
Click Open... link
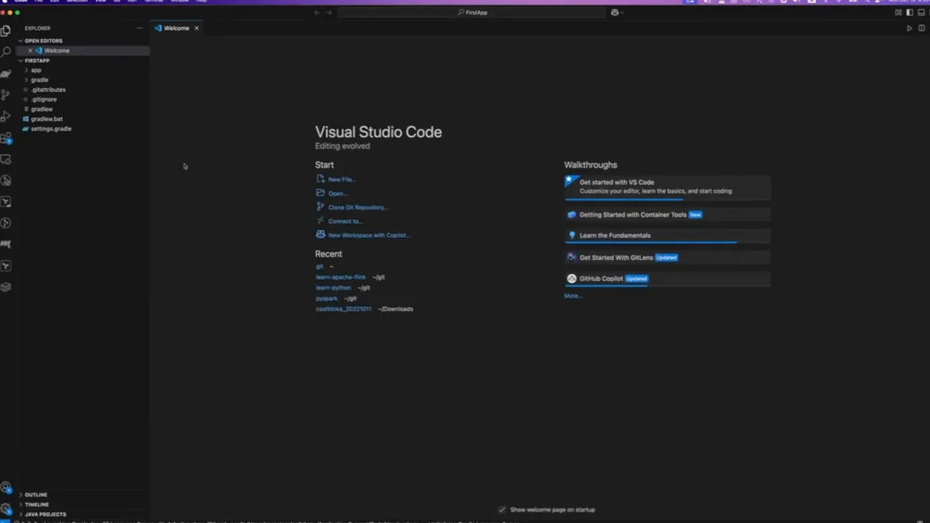[x=338, y=193]
